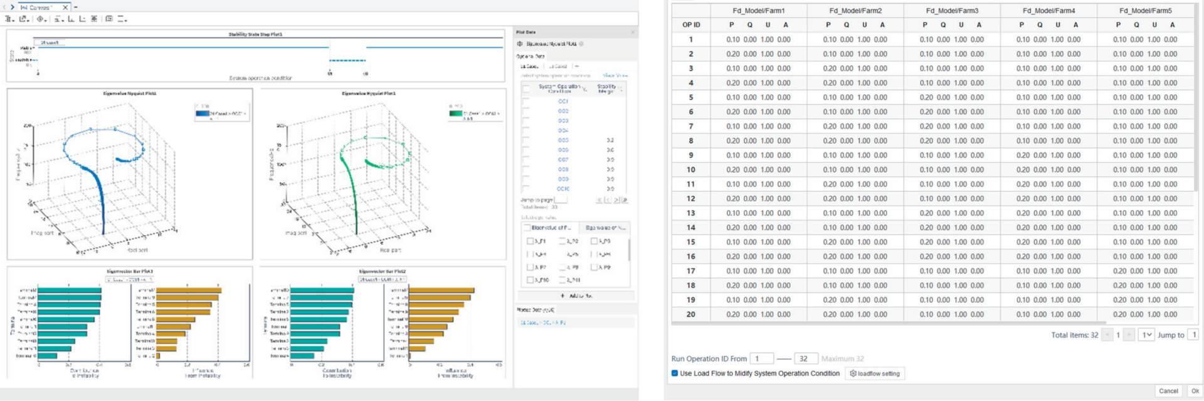Click the grid-hash icon in the canvas toolbar
Viewport: 1204px width, 401px height.
point(94,19)
